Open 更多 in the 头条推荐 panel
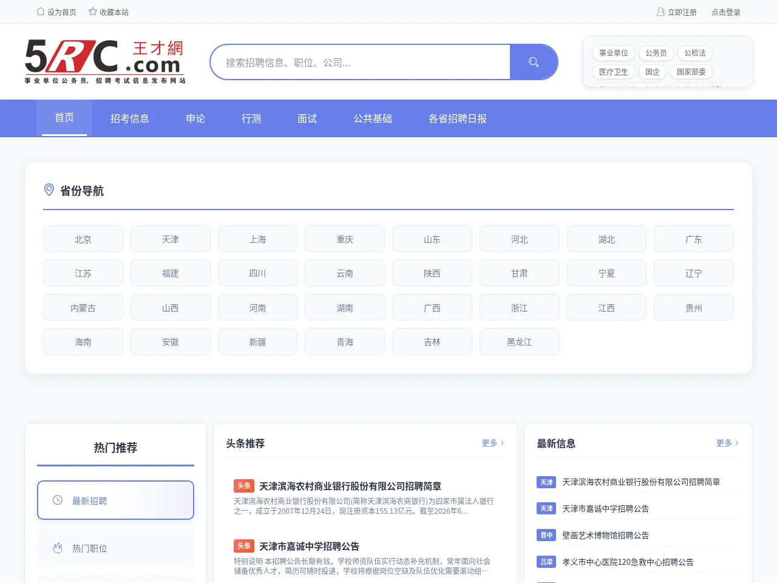Image resolution: width=777 pixels, height=583 pixels. 493,443
